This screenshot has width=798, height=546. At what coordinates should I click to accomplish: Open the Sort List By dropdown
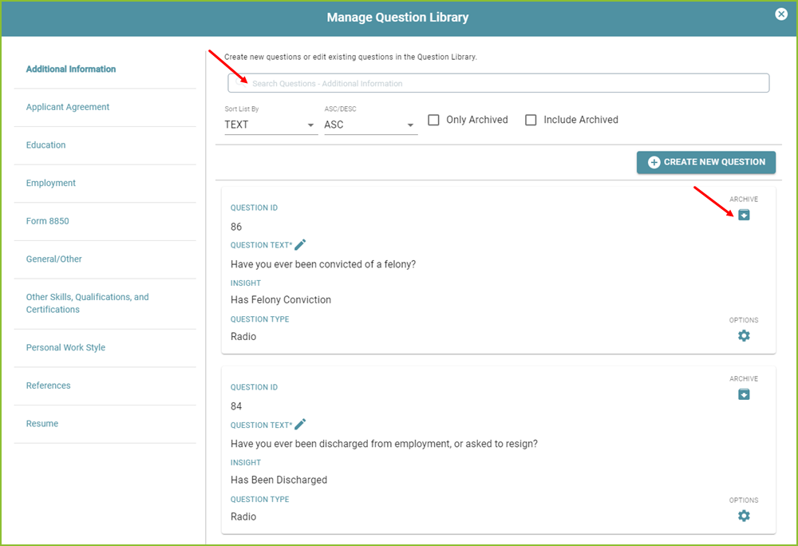(271, 125)
